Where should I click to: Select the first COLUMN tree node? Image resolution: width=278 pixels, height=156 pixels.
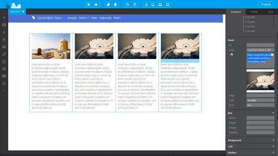tap(250, 17)
